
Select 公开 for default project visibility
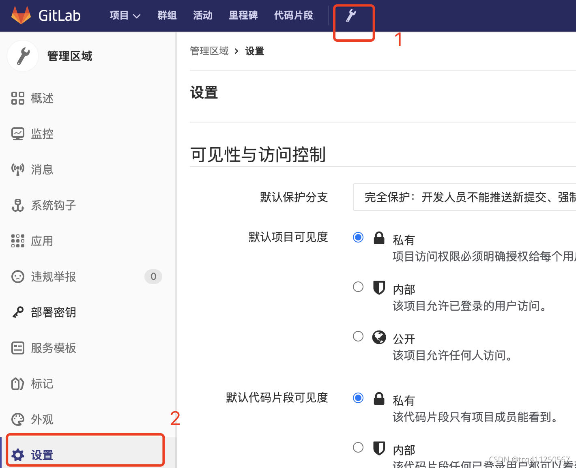coord(358,336)
